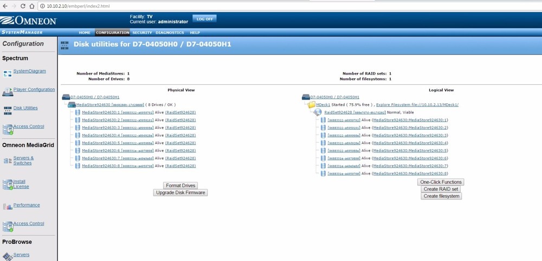Open the MediaStore924630:MediaStore924630:2 link

point(411,128)
